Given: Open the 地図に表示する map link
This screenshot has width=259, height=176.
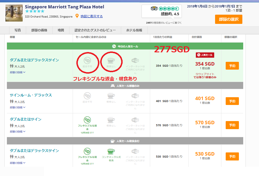Looking at the screenshot, I should [92, 16].
